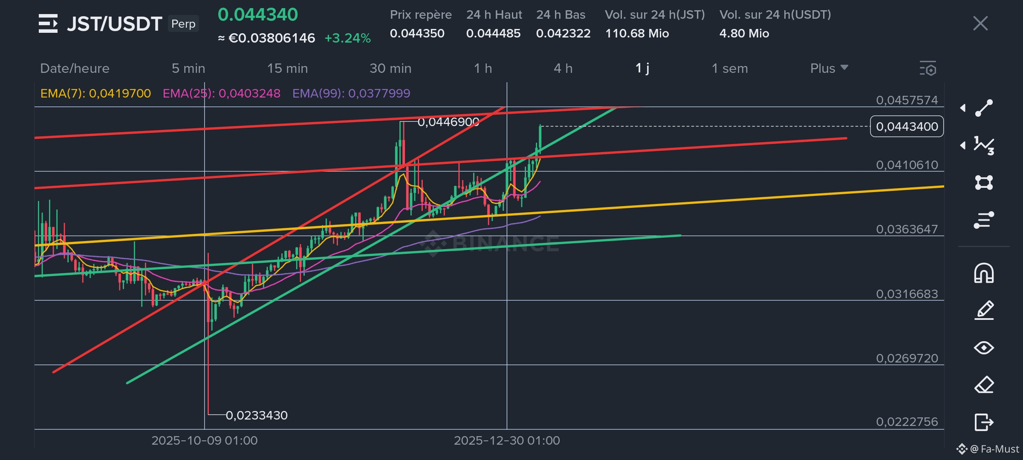Click the 0,0443400 current price tag
The width and height of the screenshot is (1023, 460).
click(907, 126)
